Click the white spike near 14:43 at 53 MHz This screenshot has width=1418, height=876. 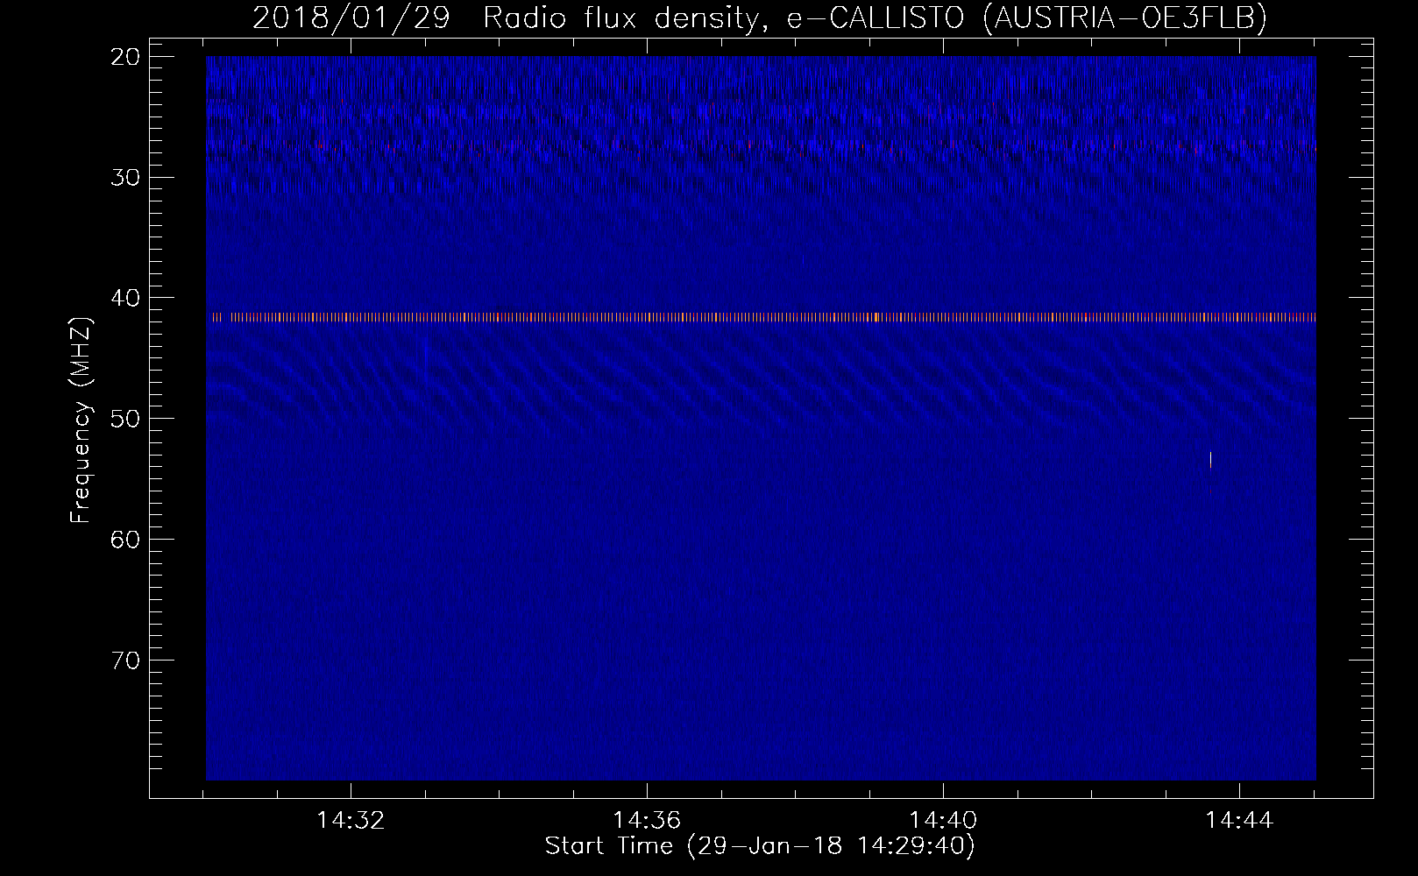tap(1210, 459)
